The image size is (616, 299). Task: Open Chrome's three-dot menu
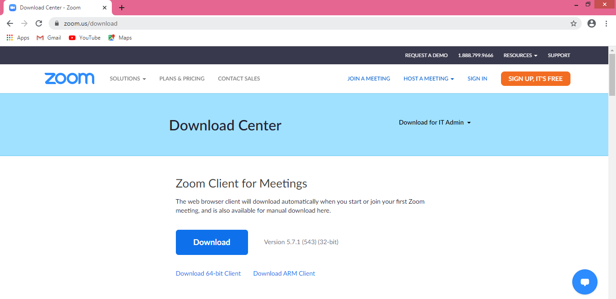tap(607, 23)
